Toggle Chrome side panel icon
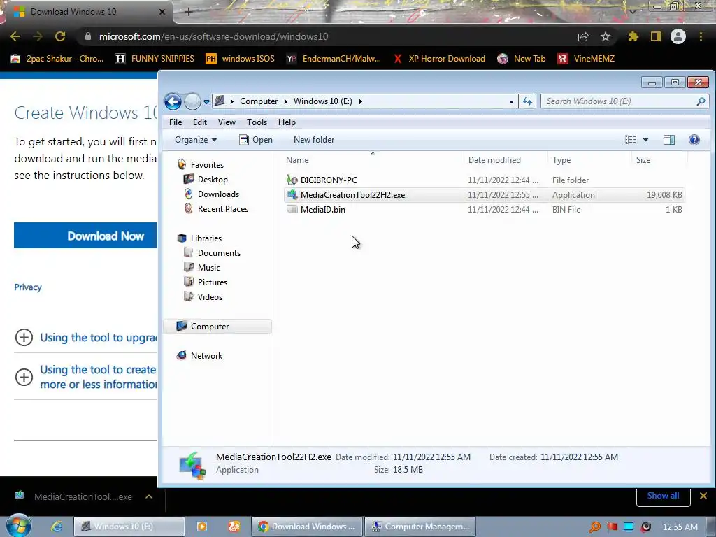Screen dimensions: 716x537 [656, 36]
